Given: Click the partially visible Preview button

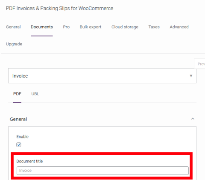Looking at the screenshot, I should (199, 64).
